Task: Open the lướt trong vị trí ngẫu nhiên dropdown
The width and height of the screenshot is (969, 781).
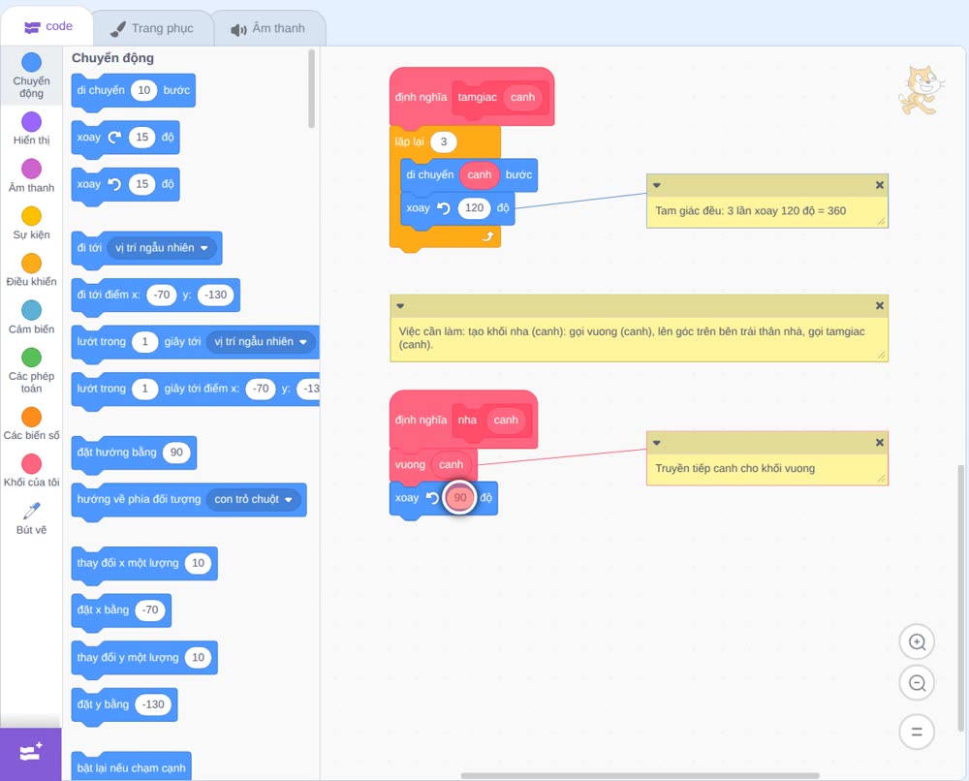Action: click(261, 342)
